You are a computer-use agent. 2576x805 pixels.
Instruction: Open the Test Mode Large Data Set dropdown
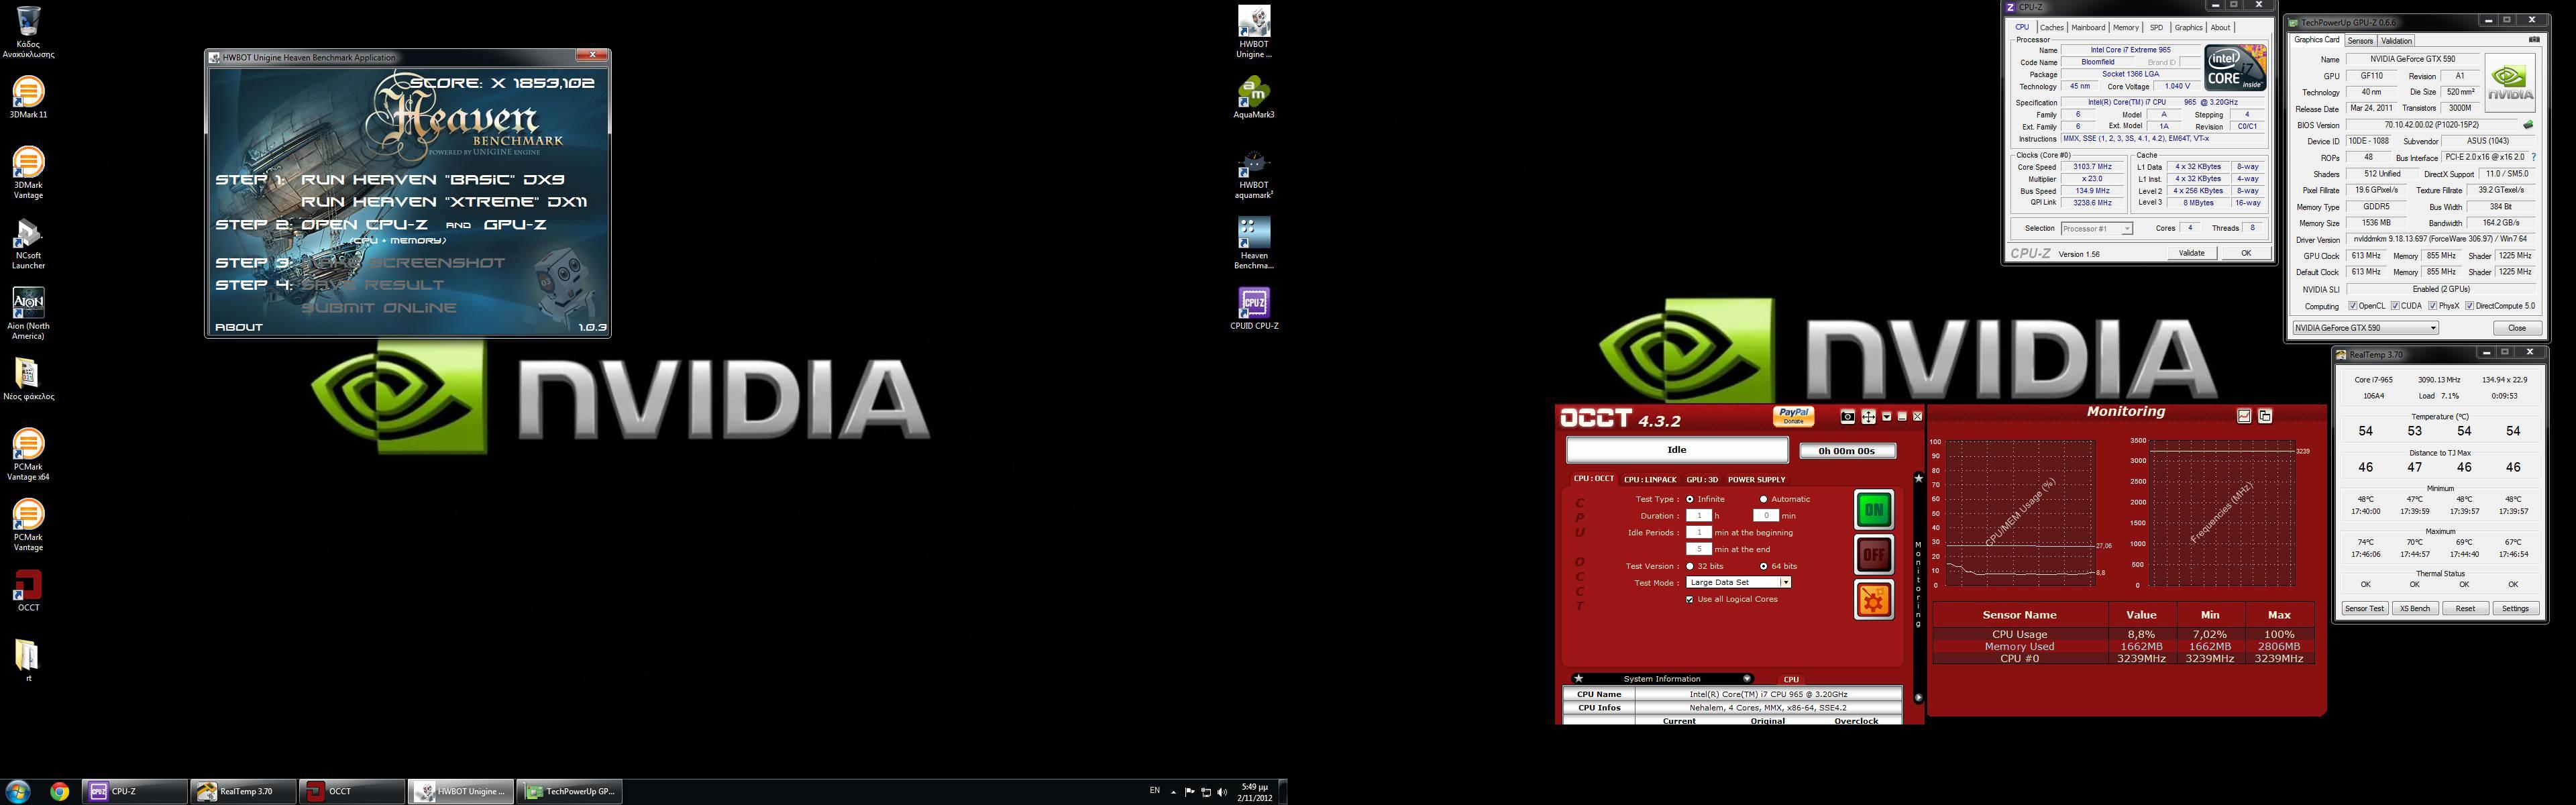point(1738,582)
